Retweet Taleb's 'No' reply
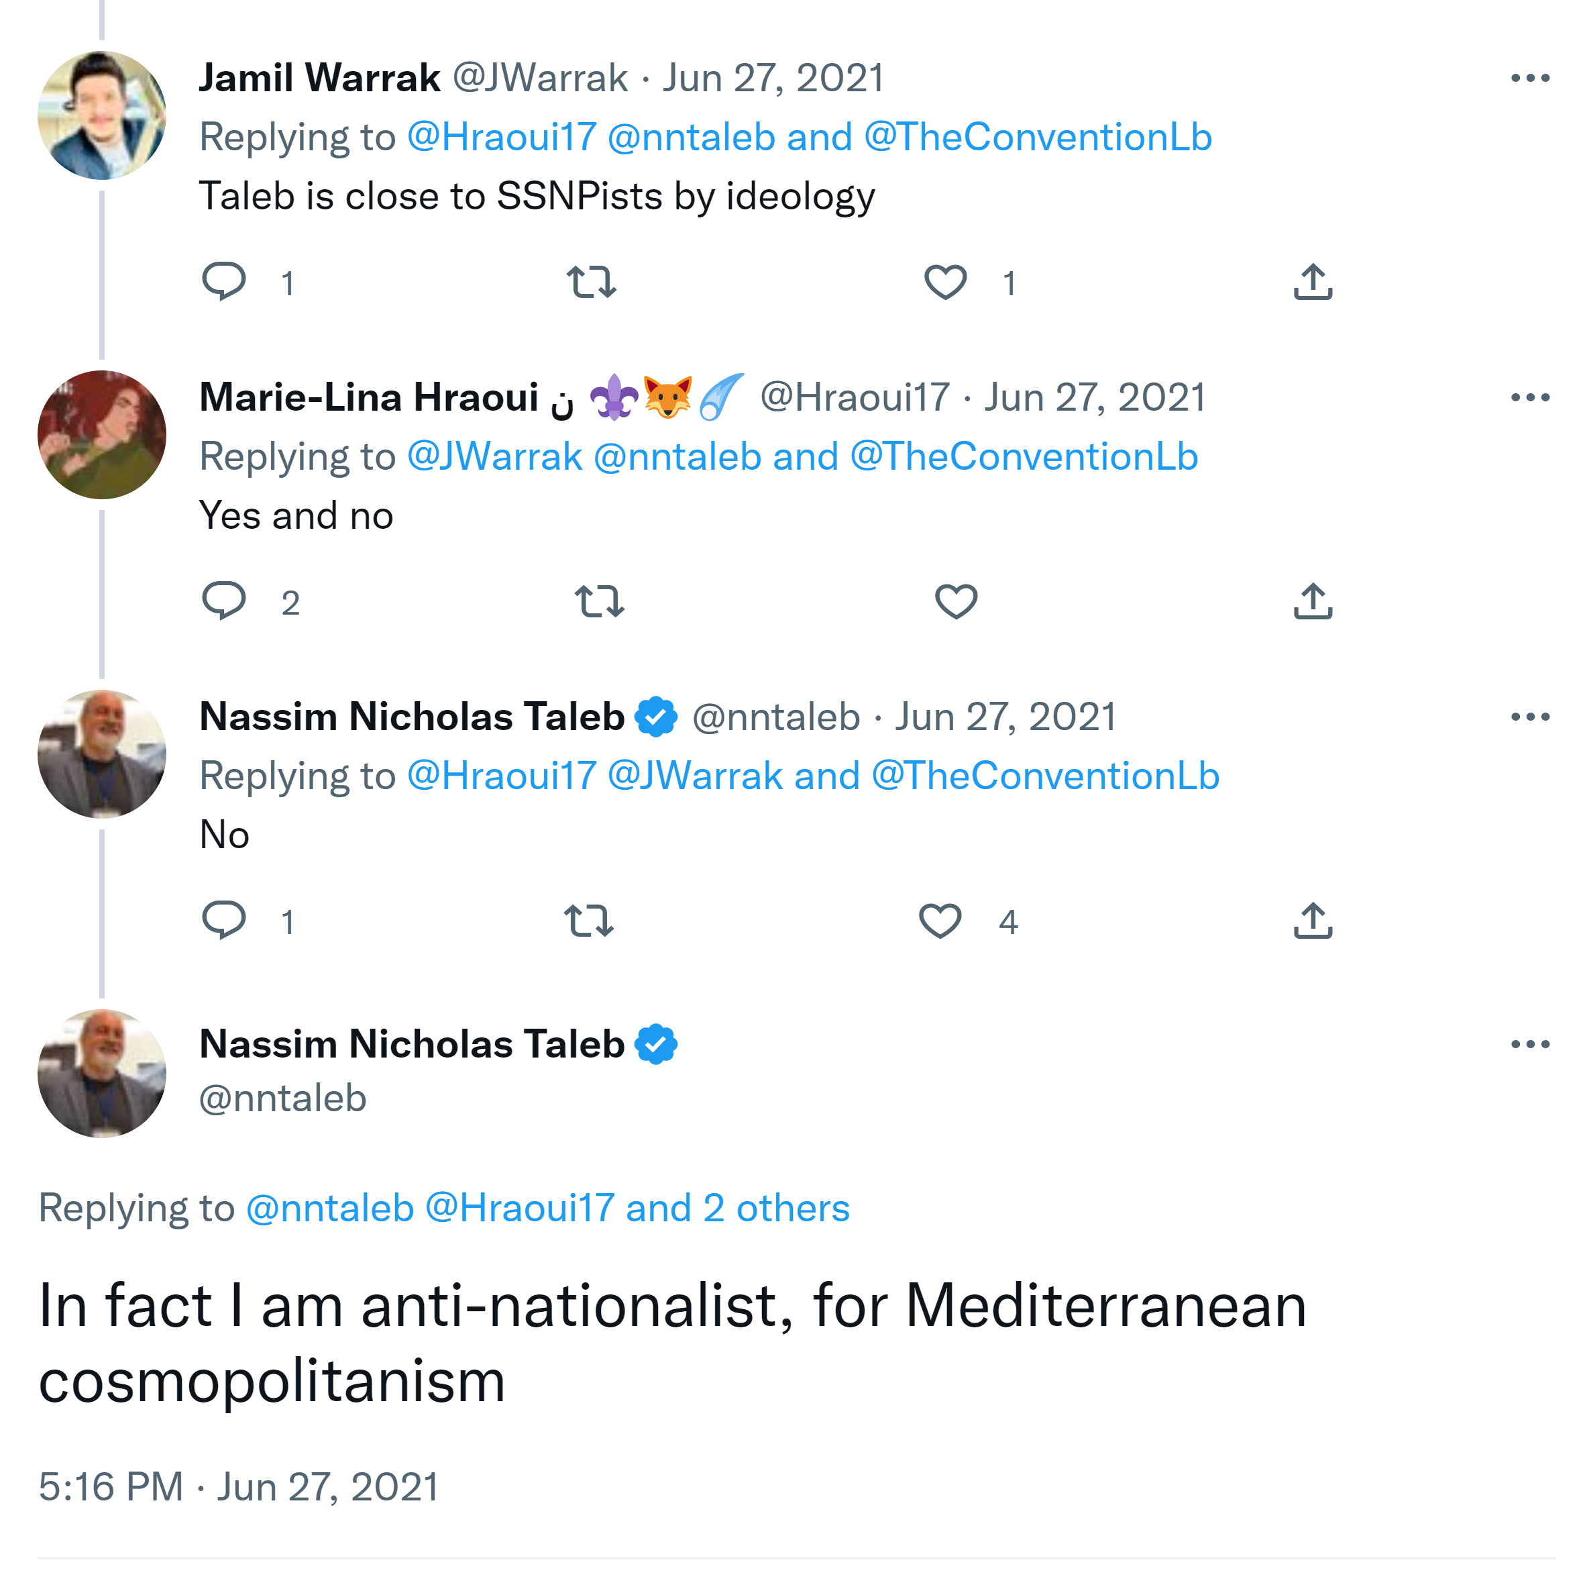The height and width of the screenshot is (1587, 1587). click(589, 921)
